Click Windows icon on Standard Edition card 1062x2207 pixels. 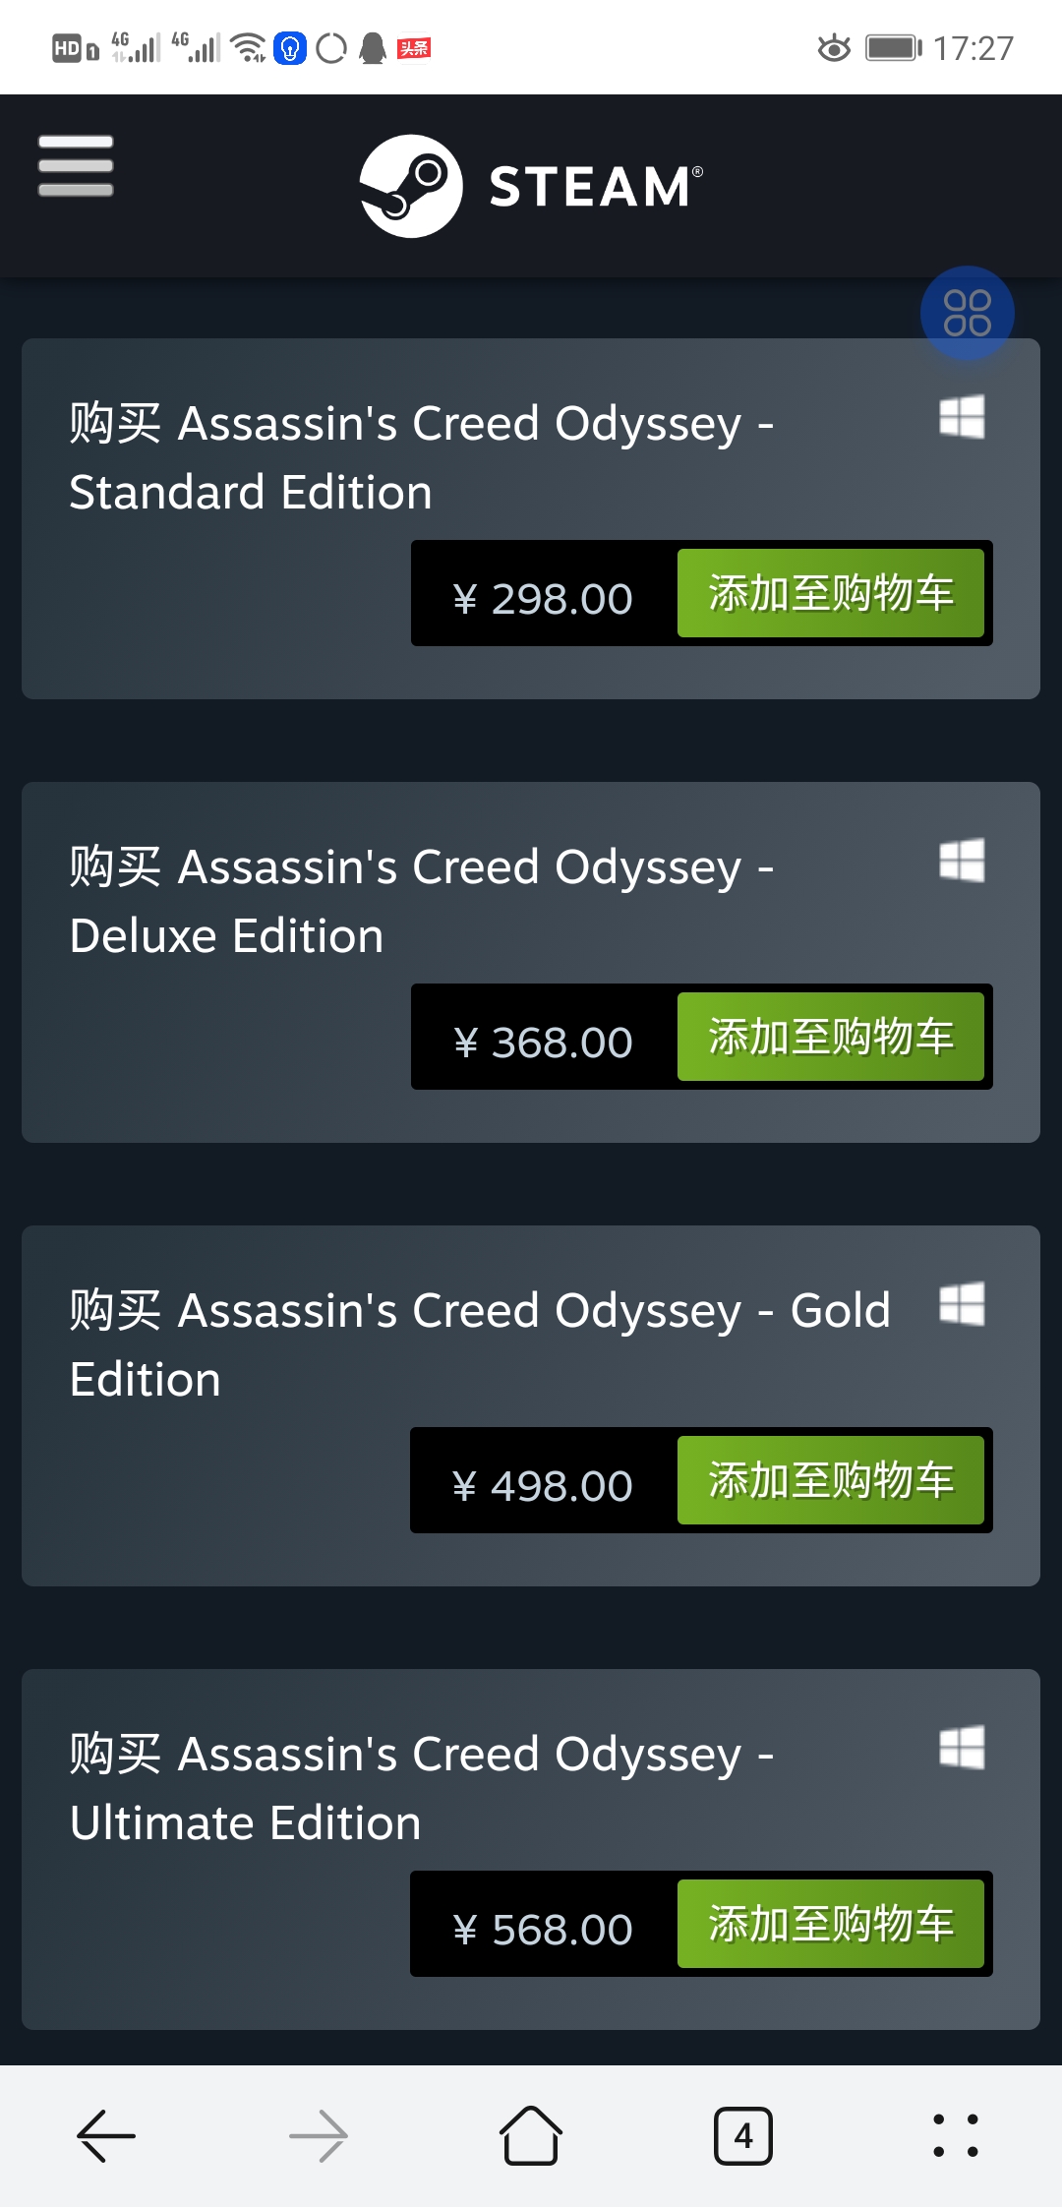coord(962,417)
